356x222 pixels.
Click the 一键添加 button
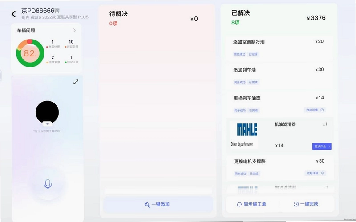(x=158, y=204)
